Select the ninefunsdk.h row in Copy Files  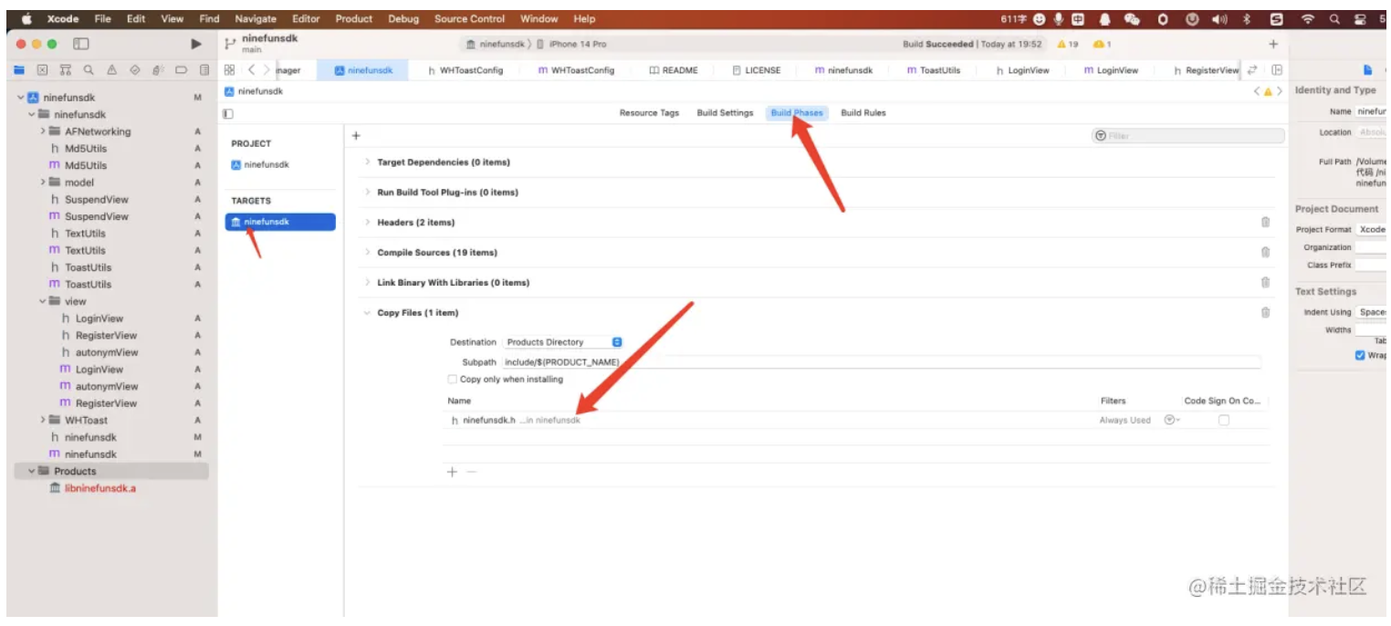tap(855, 421)
